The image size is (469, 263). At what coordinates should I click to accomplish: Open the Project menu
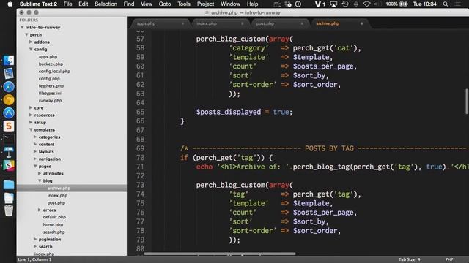pos(205,4)
